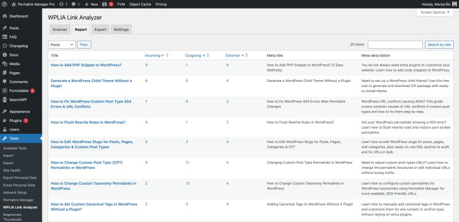The image size is (459, 222).
Task: Open the comments bubble in admin bar
Action: pos(73,5)
